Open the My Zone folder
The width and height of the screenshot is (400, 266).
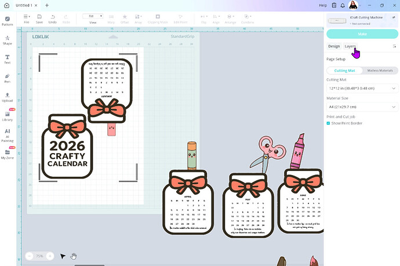(x=8, y=153)
